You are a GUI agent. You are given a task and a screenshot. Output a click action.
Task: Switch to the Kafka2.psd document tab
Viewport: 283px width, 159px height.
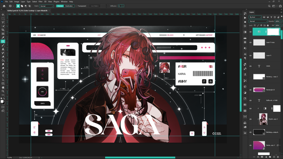27,11
